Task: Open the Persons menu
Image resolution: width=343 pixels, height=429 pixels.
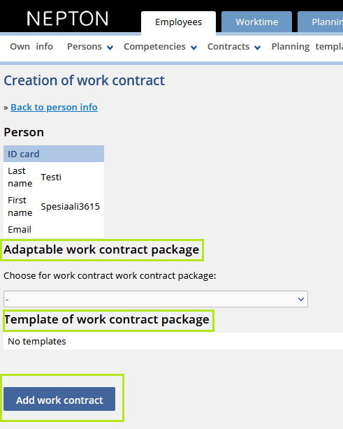Action: click(x=85, y=47)
